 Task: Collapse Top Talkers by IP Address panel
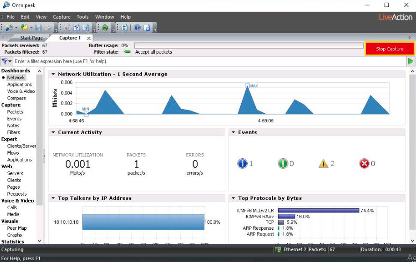coord(53,198)
